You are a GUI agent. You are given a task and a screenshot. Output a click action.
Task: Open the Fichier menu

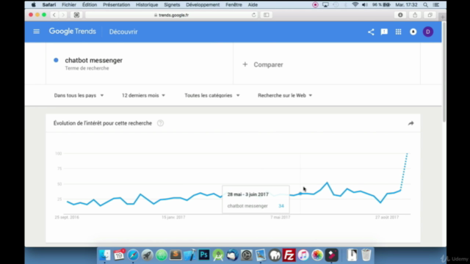tap(68, 5)
